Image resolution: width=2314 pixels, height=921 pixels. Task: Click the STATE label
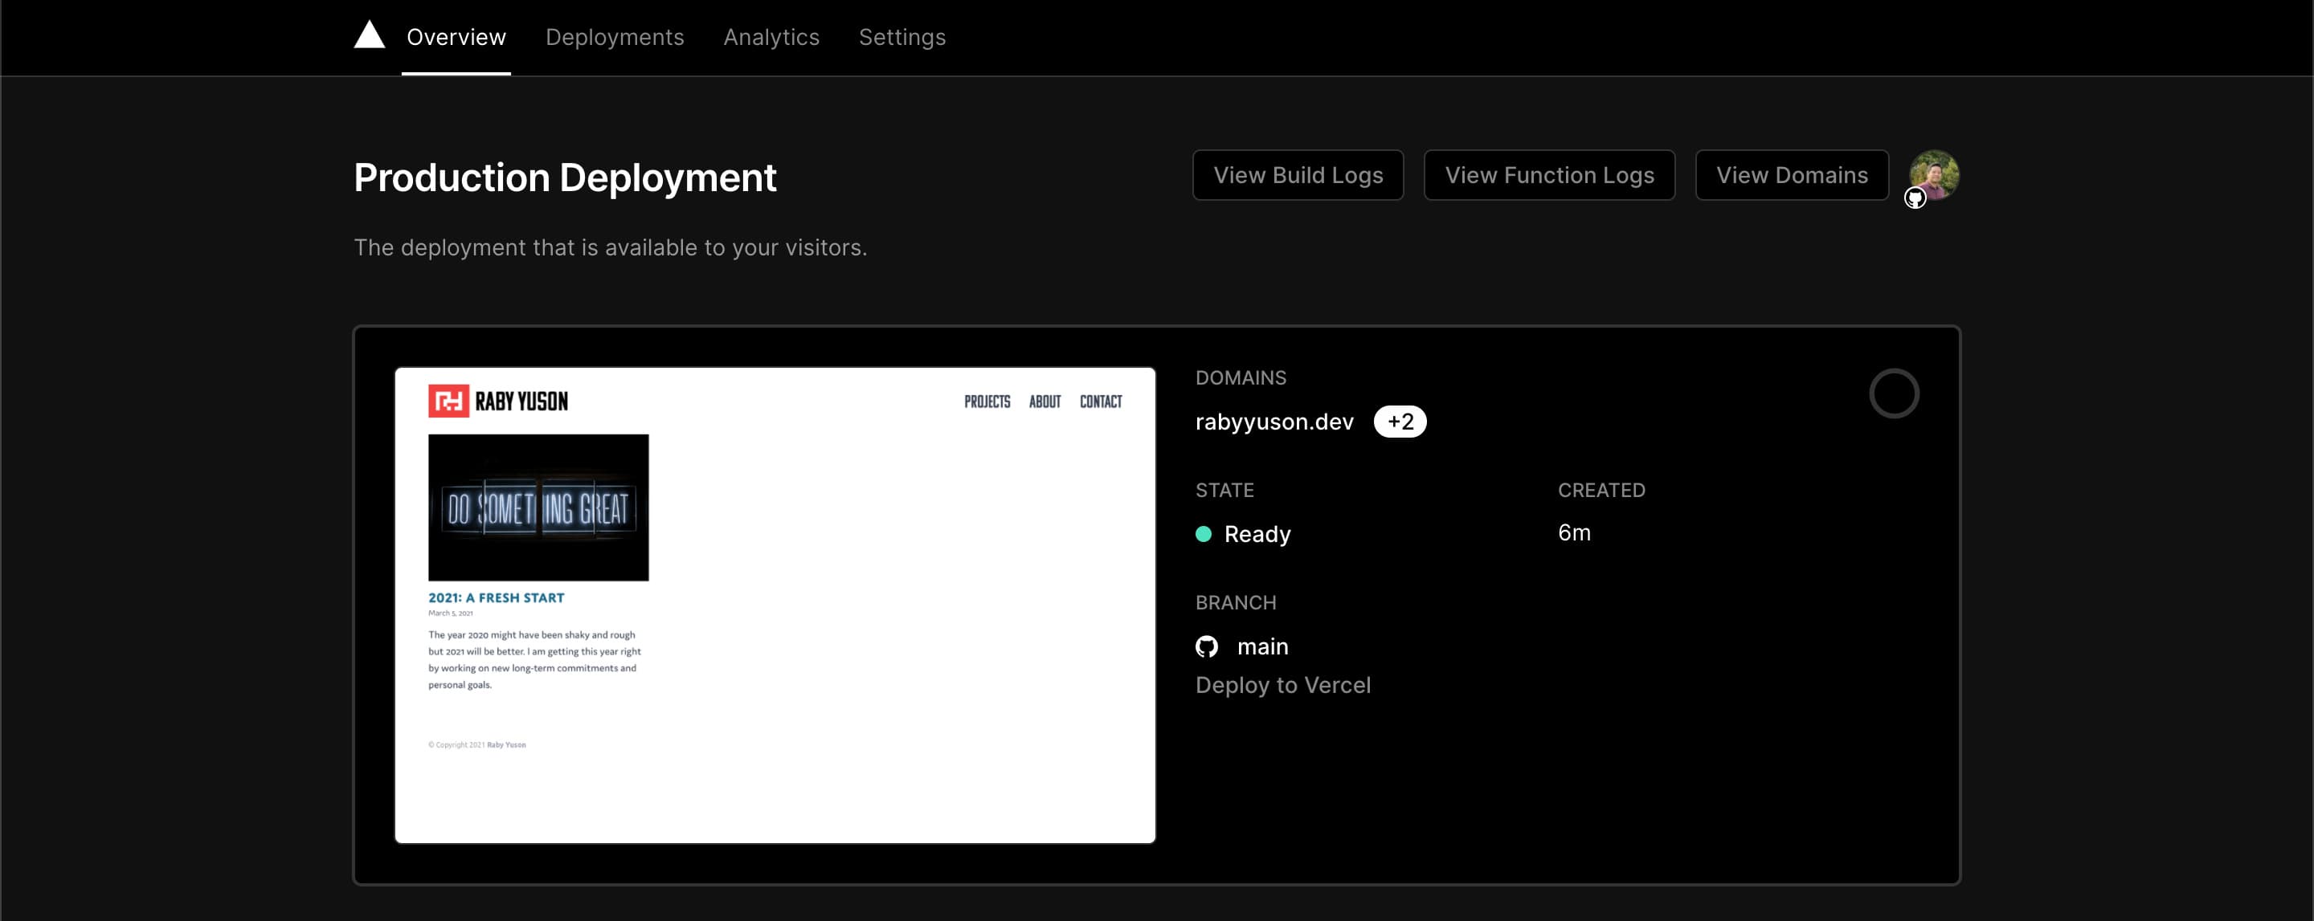[1224, 490]
